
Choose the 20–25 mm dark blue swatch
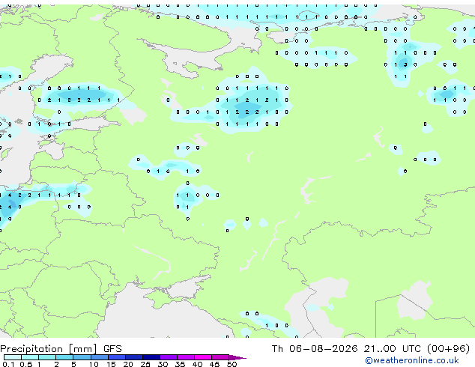point(134,357)
